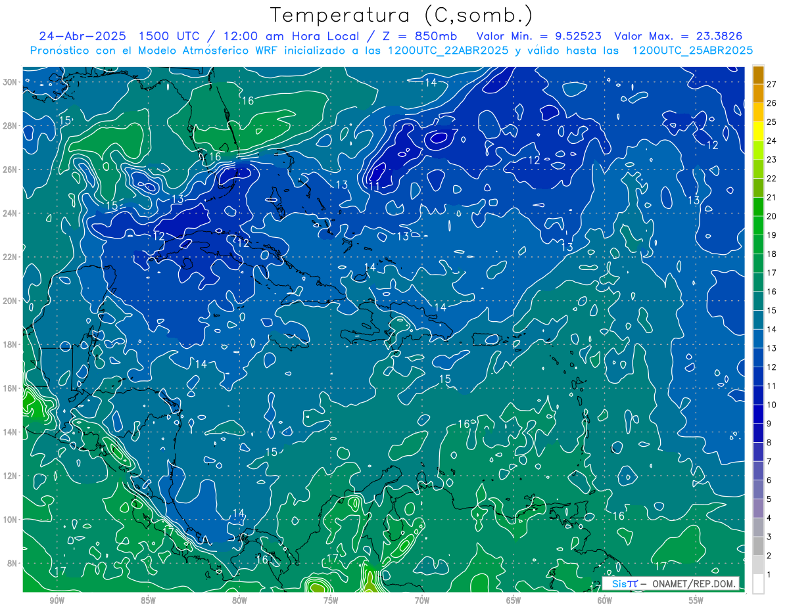
Task: Click the 60W longitude axis label
Action: [605, 600]
